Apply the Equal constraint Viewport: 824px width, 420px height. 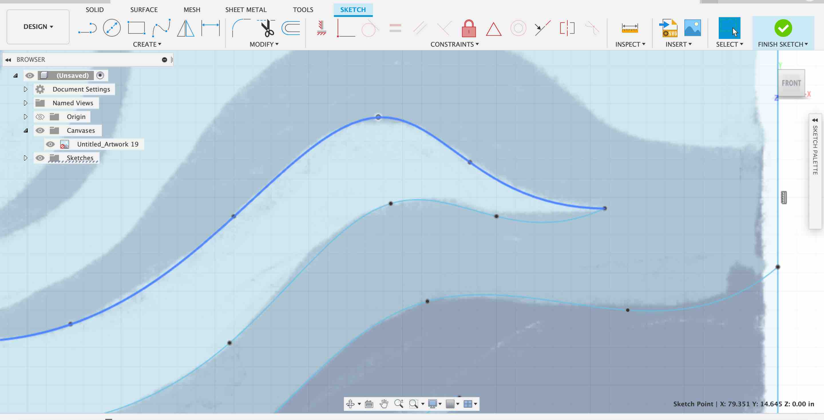tap(395, 28)
